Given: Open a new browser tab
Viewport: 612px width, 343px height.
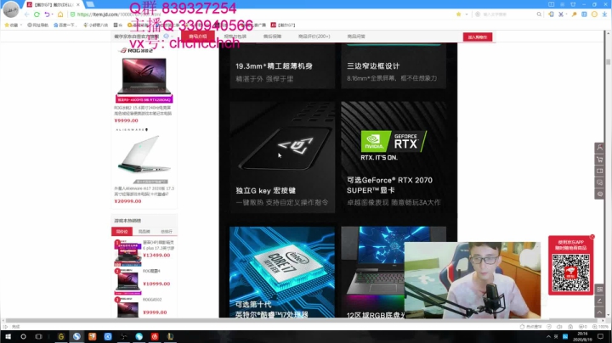Looking at the screenshot, I should coord(90,4).
